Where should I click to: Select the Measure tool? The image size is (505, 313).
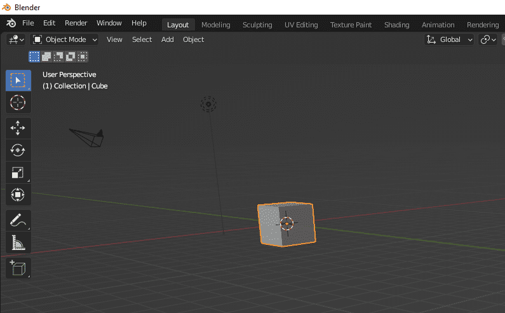[18, 243]
